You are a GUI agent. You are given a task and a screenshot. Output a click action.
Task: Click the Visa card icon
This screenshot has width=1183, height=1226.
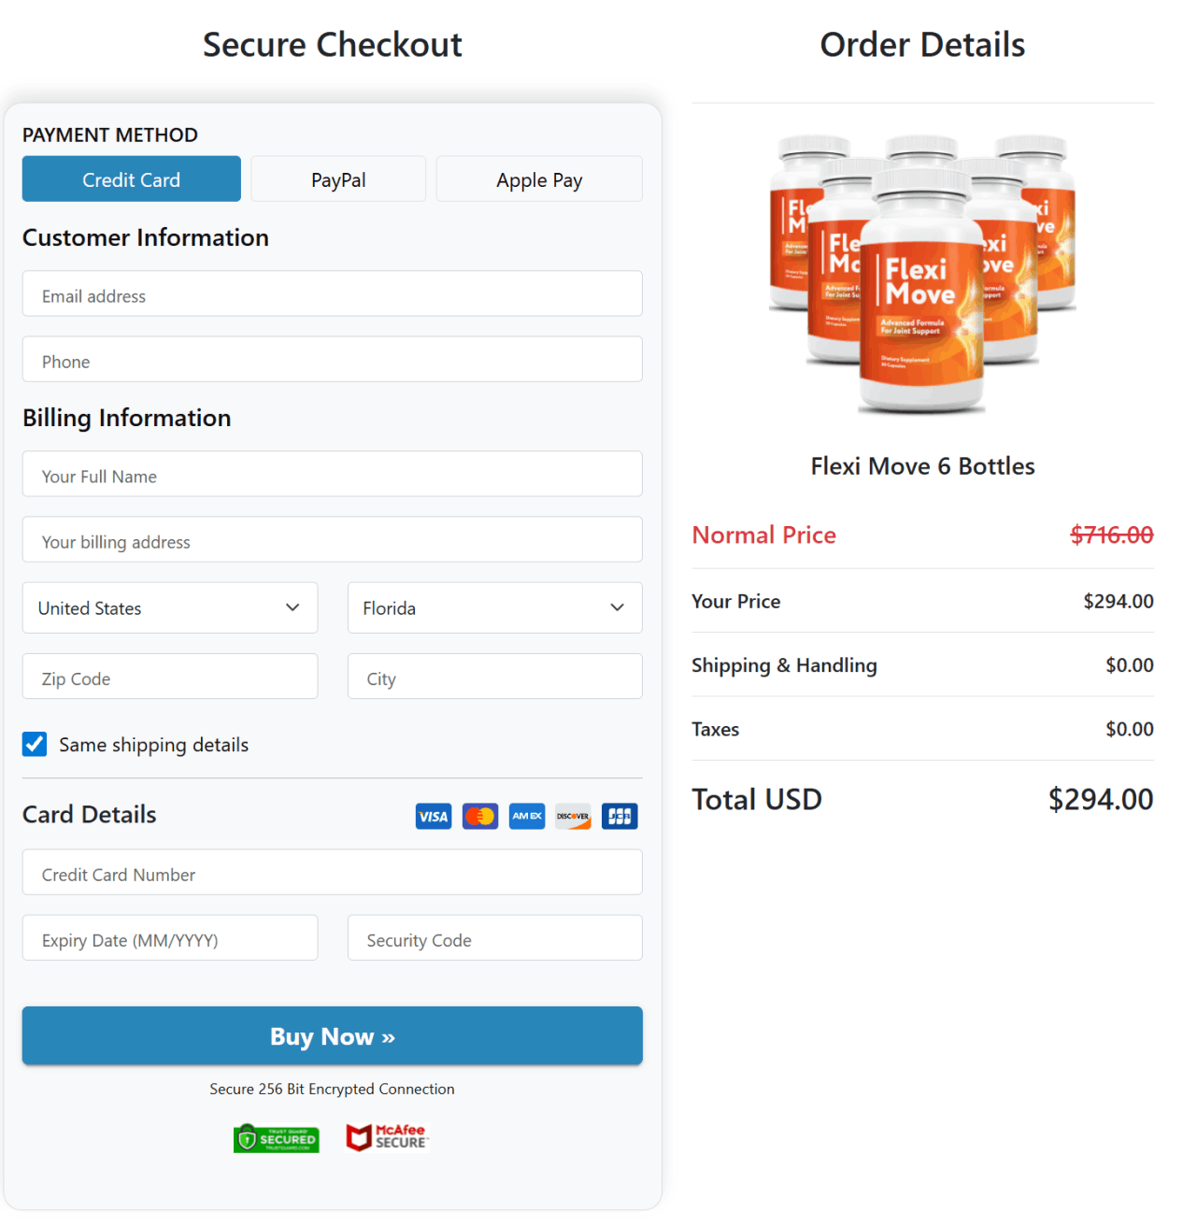(433, 816)
